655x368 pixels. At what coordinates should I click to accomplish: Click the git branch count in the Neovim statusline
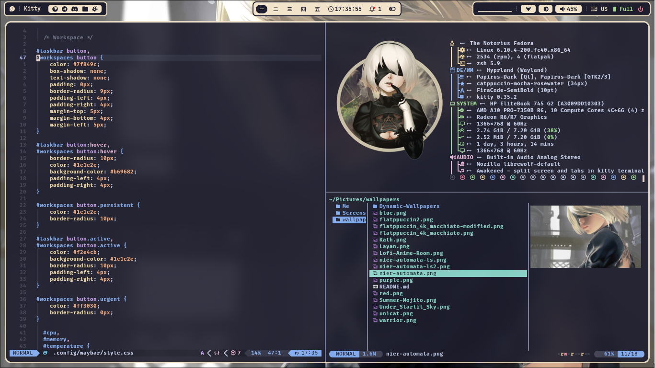[236, 353]
